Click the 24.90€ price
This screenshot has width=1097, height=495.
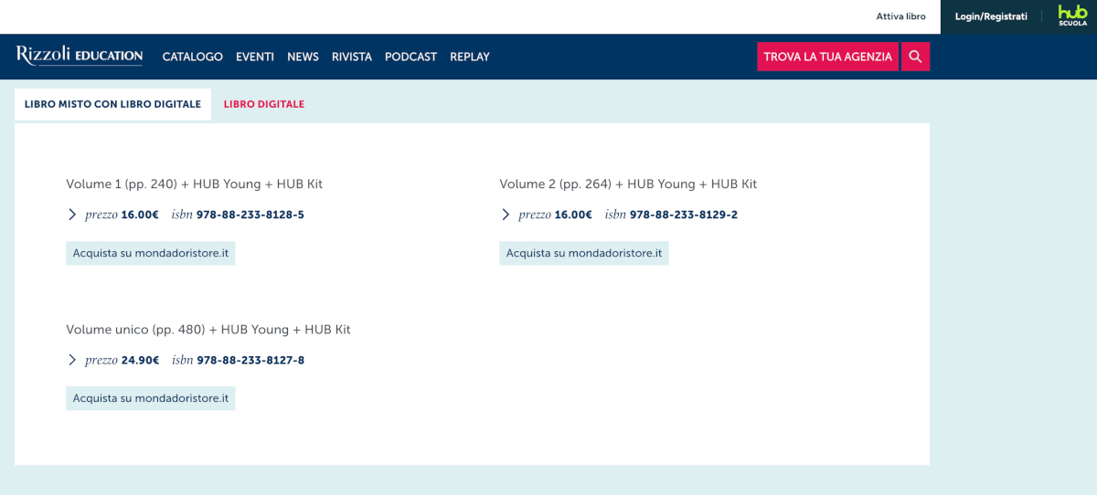tap(141, 360)
